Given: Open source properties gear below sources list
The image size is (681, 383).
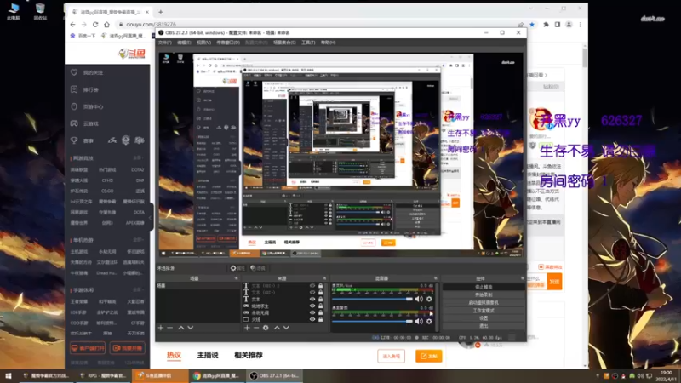Looking at the screenshot, I should pos(266,328).
